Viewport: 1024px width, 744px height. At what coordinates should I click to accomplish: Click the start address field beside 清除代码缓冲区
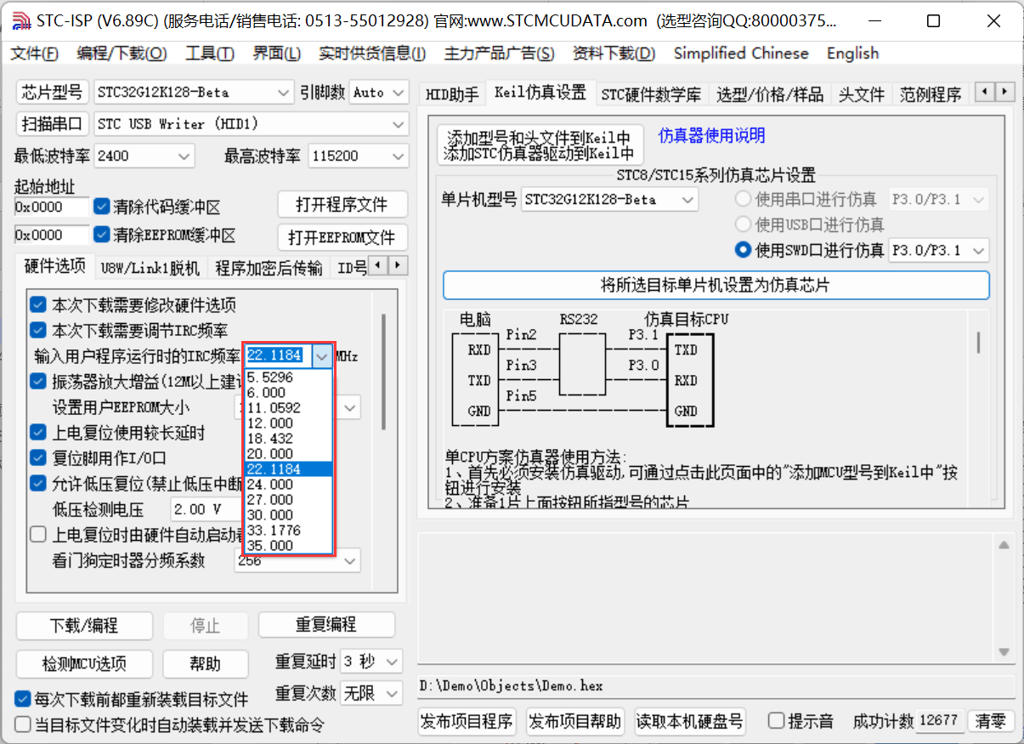tap(51, 207)
